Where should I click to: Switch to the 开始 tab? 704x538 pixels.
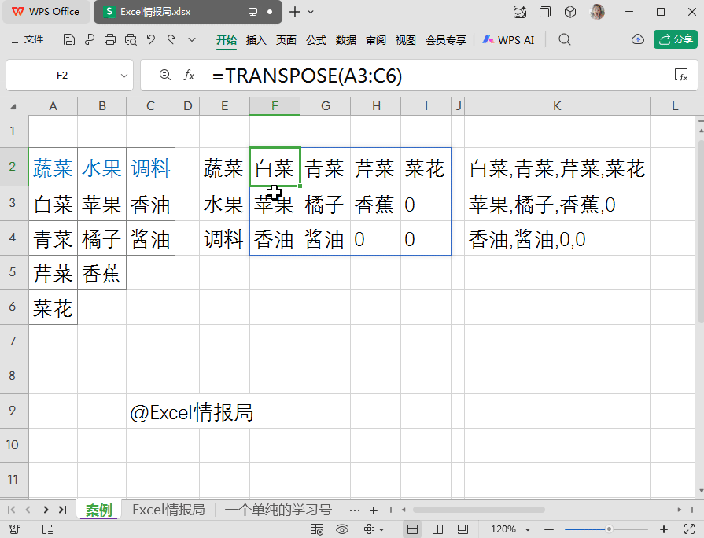tap(227, 40)
